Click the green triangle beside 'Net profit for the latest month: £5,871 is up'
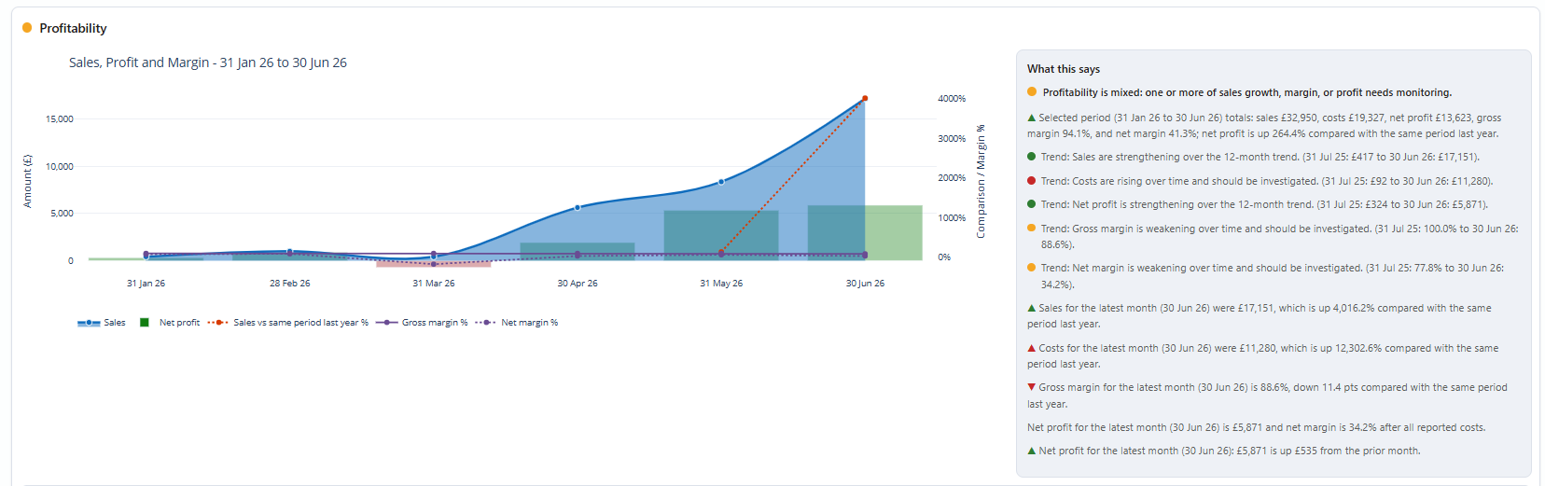The width and height of the screenshot is (1545, 486). [x=1032, y=451]
